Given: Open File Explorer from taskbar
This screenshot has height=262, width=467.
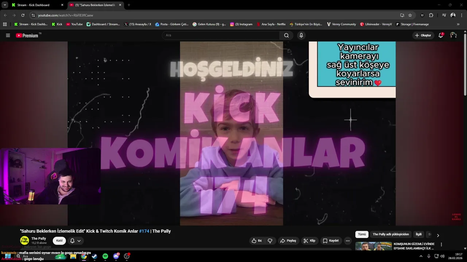Looking at the screenshot, I should (x=73, y=256).
